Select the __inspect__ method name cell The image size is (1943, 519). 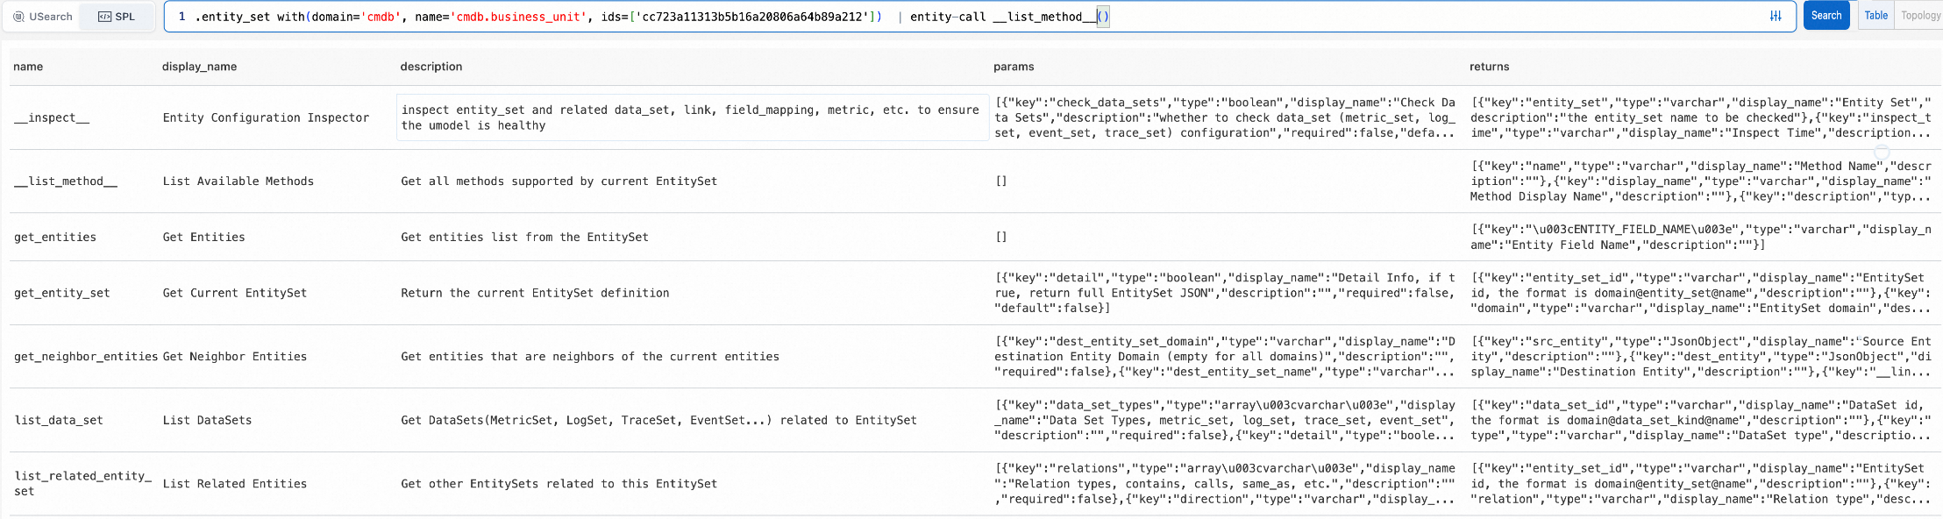click(53, 117)
